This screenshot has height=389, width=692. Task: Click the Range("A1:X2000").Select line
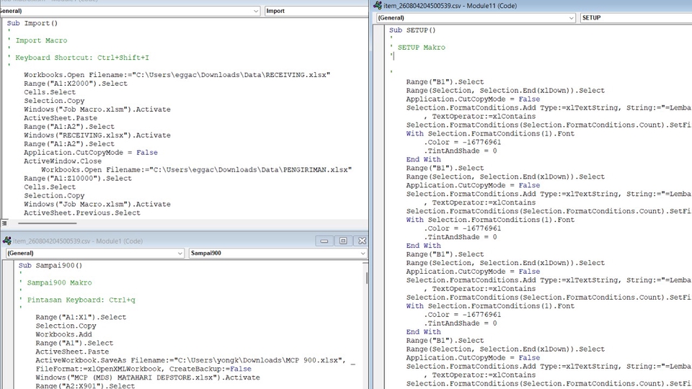pyautogui.click(x=76, y=84)
